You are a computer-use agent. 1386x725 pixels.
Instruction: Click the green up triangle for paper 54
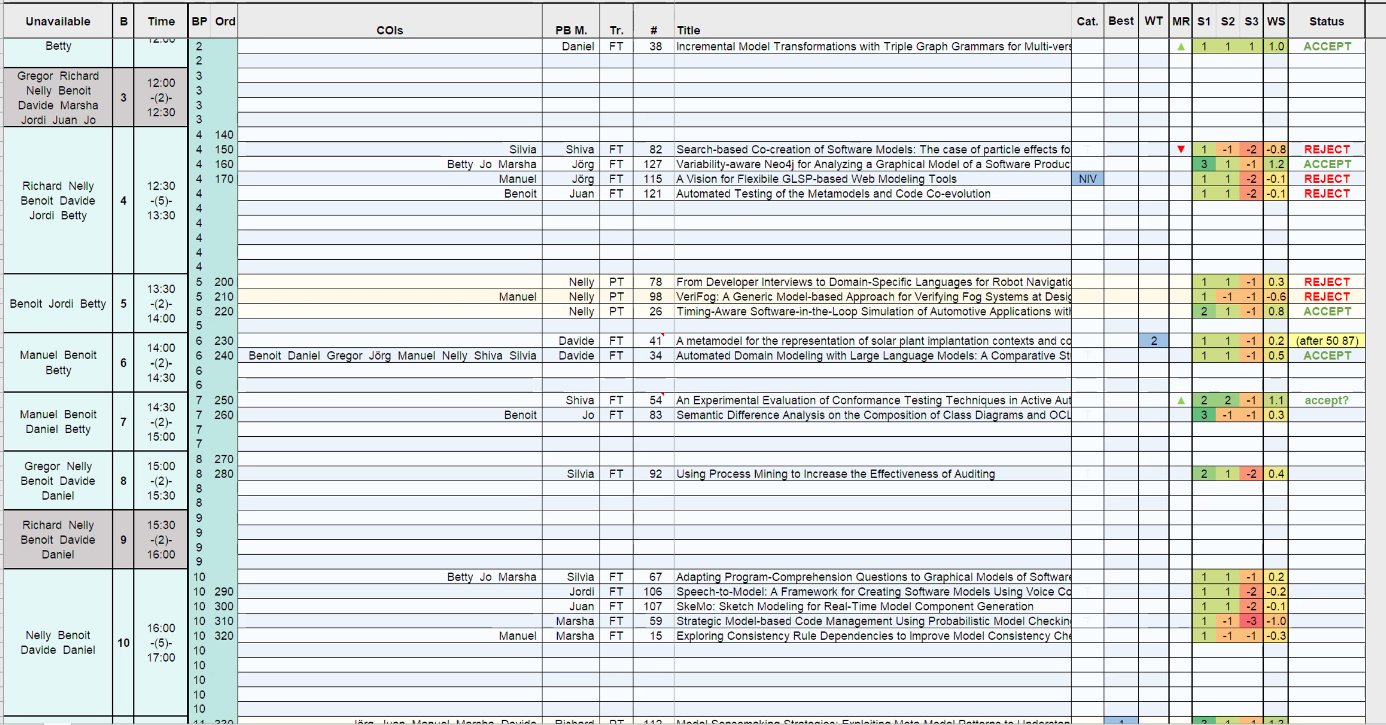[1181, 400]
